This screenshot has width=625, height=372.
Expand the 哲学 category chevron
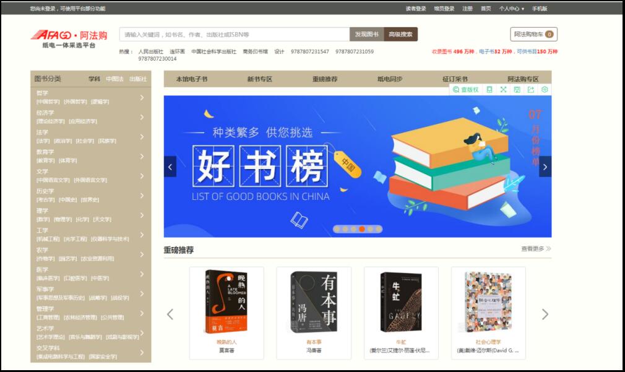tap(142, 97)
